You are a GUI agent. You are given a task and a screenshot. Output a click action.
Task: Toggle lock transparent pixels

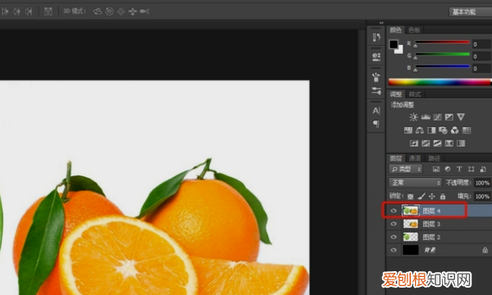pyautogui.click(x=411, y=197)
